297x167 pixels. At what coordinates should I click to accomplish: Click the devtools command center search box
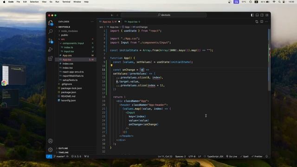(x=164, y=15)
